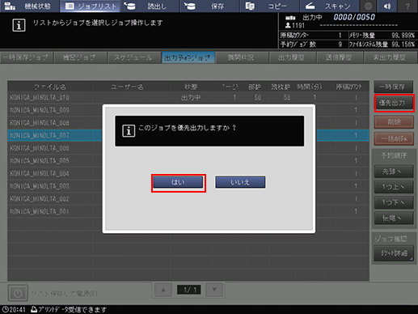Open the 機械状態 machine status tab
Image resolution: width=418 pixels, height=314 pixels.
pyautogui.click(x=30, y=6)
